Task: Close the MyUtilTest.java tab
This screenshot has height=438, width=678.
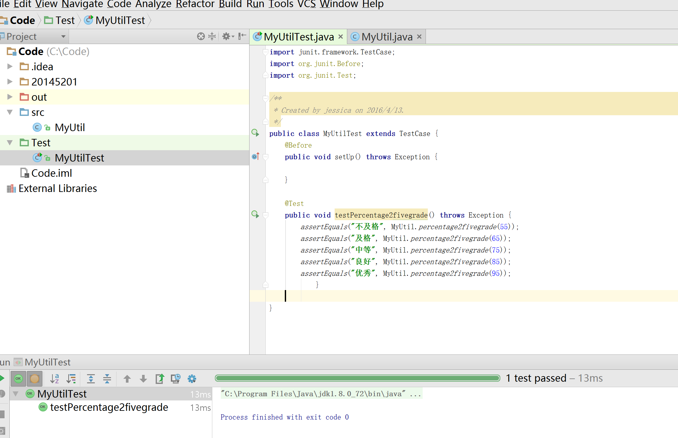Action: pos(340,37)
